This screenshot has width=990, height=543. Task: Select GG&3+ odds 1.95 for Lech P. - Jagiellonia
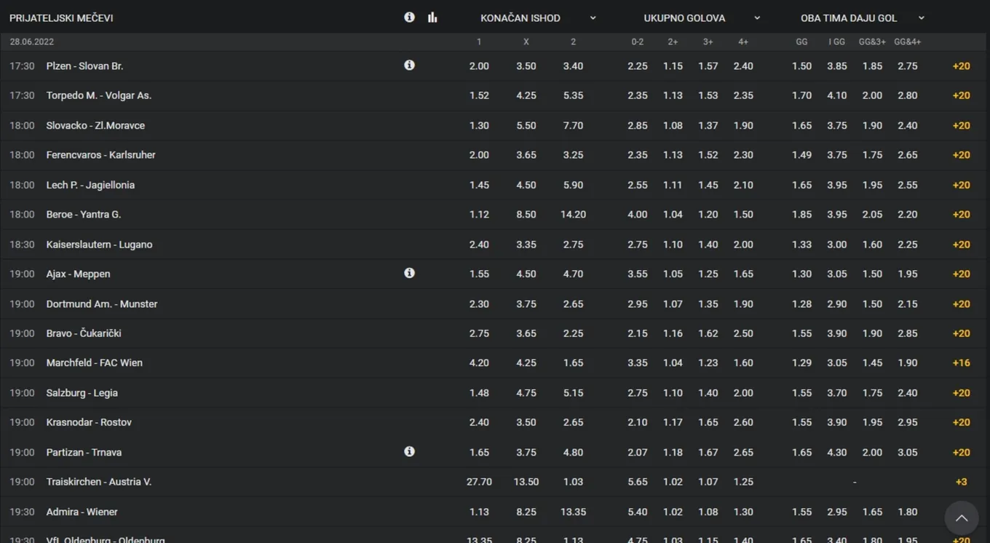point(872,185)
